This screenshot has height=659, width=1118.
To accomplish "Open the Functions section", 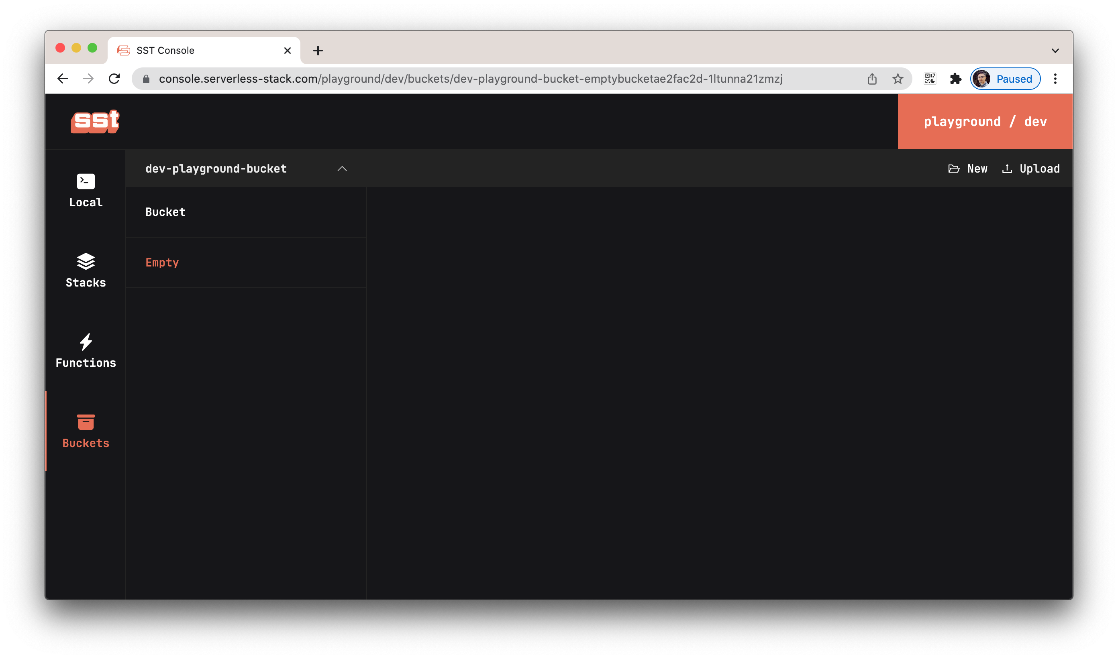I will tap(86, 351).
